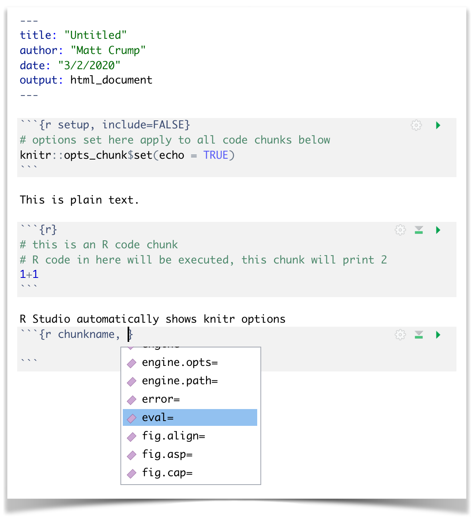The width and height of the screenshot is (476, 519).
Task: Click the comment "options set here apply"
Action: 175,140
